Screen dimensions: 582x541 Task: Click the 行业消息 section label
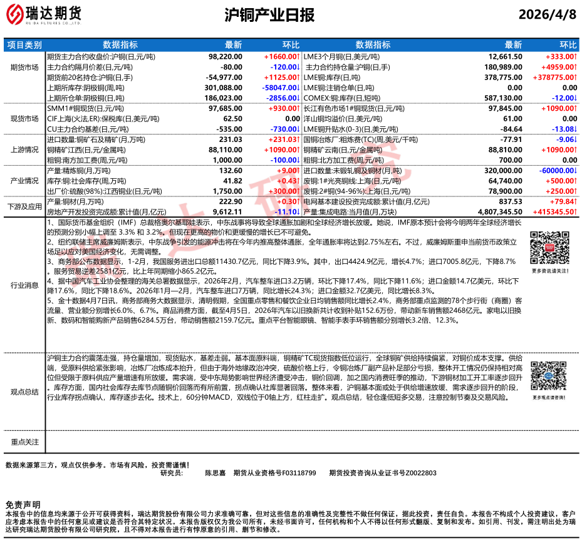(24, 285)
